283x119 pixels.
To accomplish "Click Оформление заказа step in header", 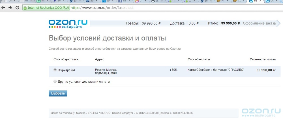I will point(259,23).
